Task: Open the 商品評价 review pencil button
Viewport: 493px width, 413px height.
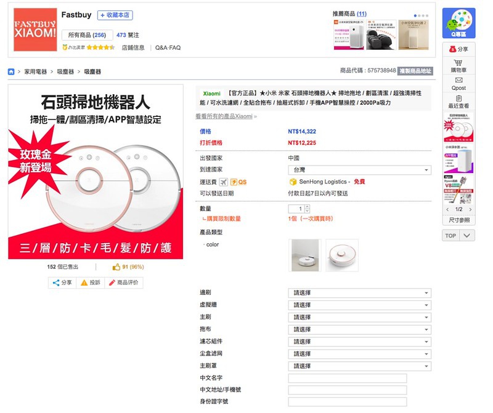Action: pyautogui.click(x=124, y=283)
